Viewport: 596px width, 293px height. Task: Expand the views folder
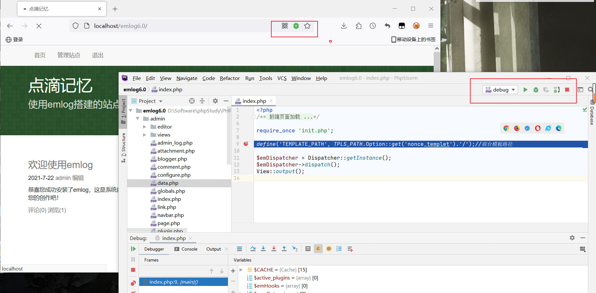[145, 135]
